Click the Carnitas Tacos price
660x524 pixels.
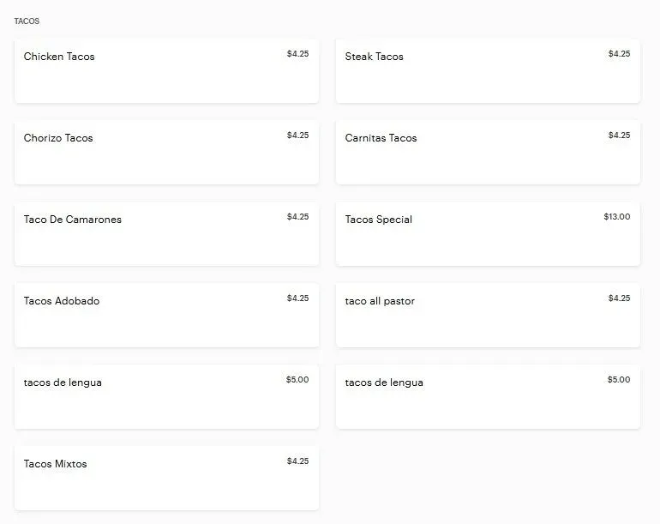619,136
